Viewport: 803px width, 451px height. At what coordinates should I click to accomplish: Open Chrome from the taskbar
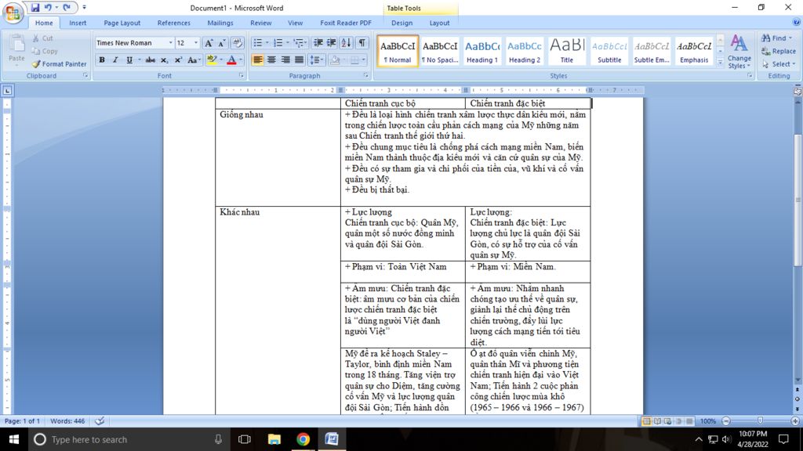click(303, 439)
